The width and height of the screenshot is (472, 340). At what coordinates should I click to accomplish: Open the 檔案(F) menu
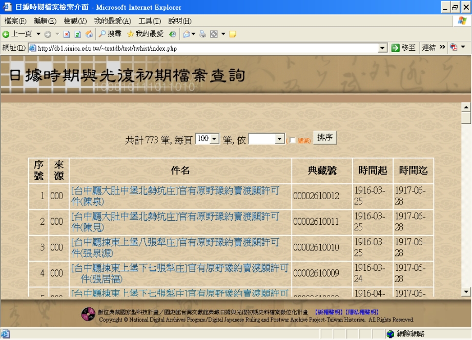15,21
